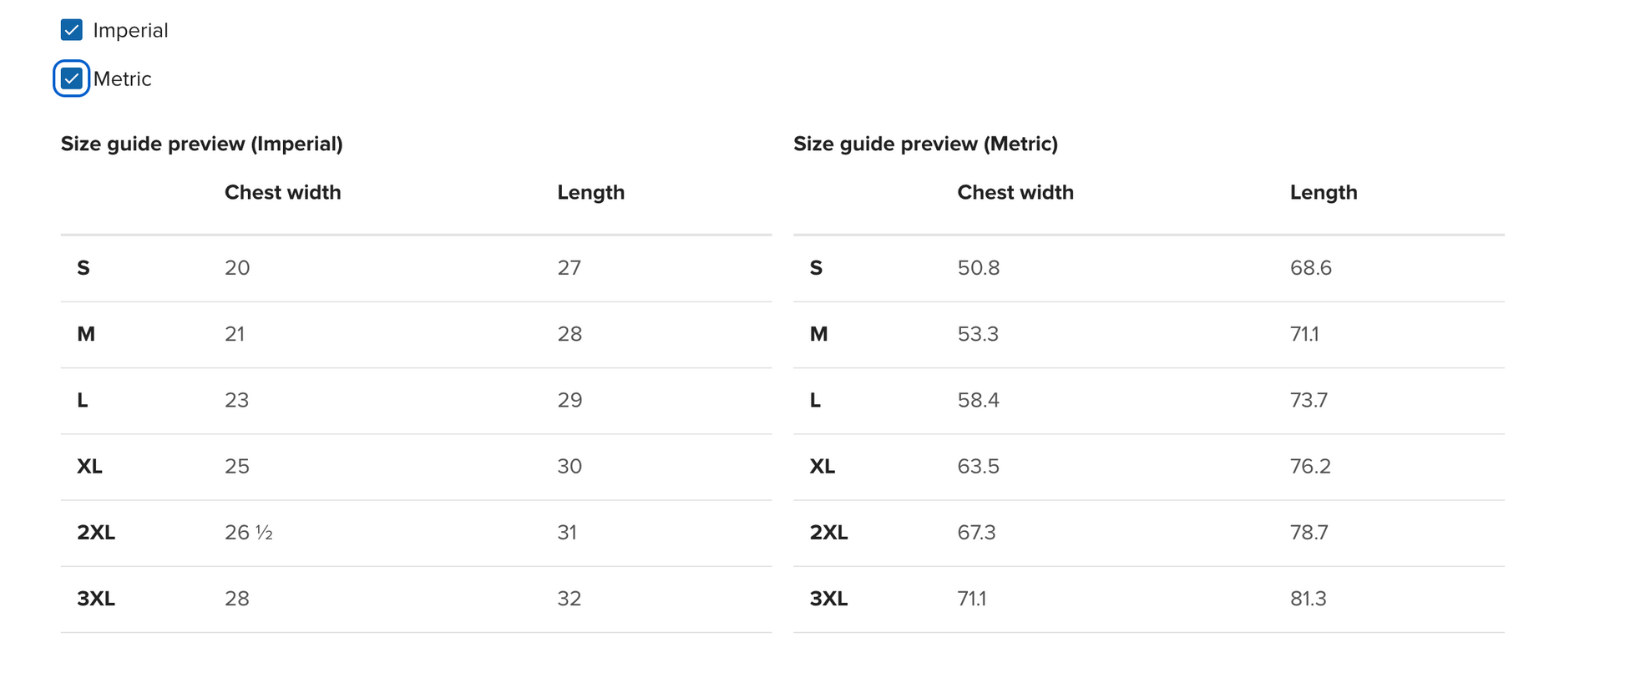The image size is (1625, 673).
Task: Select the S row label in Imperial table
Action: point(84,268)
